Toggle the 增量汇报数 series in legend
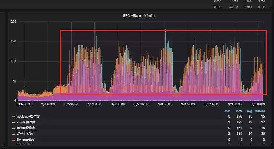The width and height of the screenshot is (274, 149). point(25,134)
